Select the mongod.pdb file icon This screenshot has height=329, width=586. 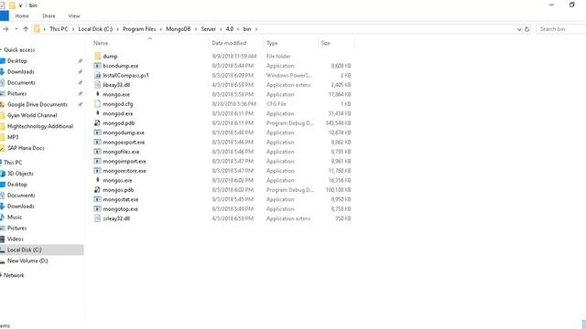98,123
